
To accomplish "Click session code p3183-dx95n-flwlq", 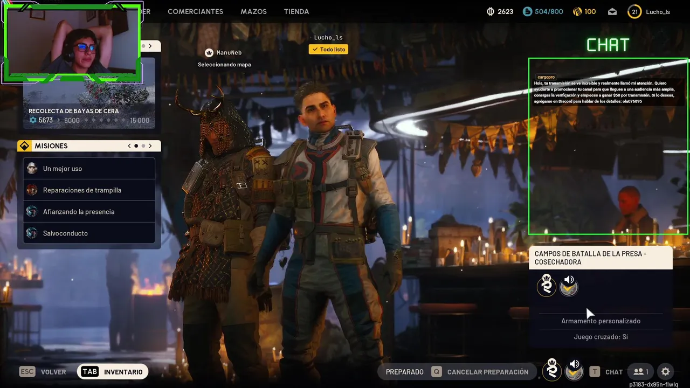I will click(x=654, y=384).
